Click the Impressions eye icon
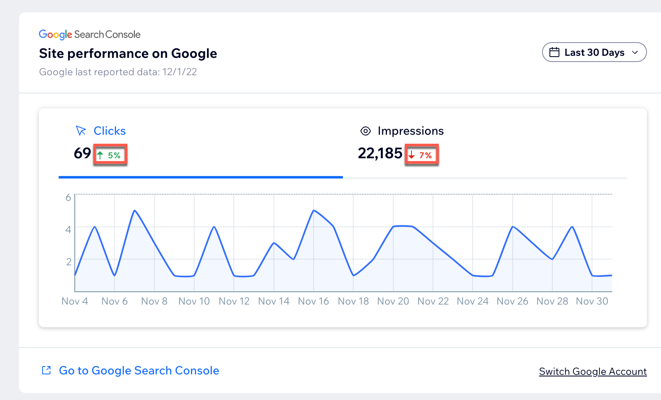 [366, 131]
